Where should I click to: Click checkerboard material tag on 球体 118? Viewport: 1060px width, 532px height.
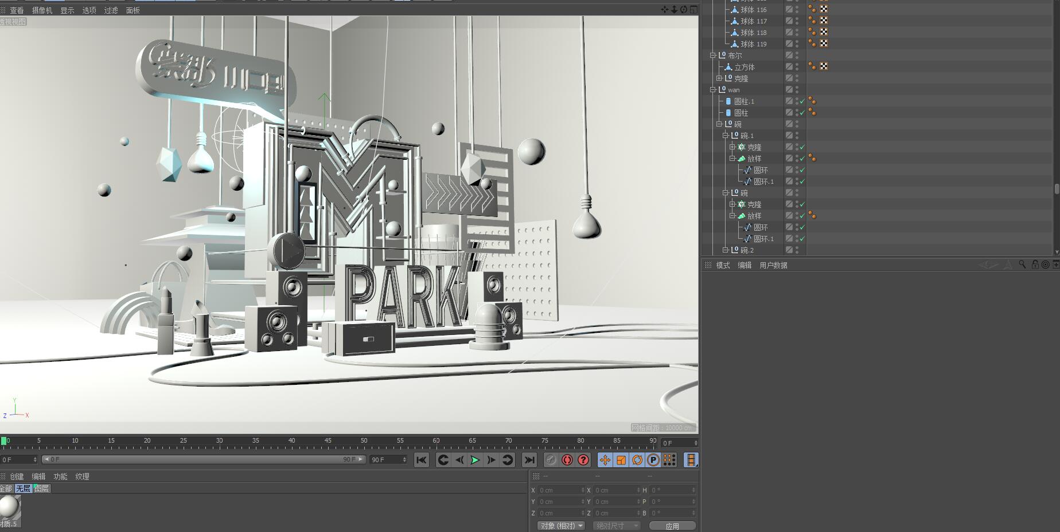point(824,32)
